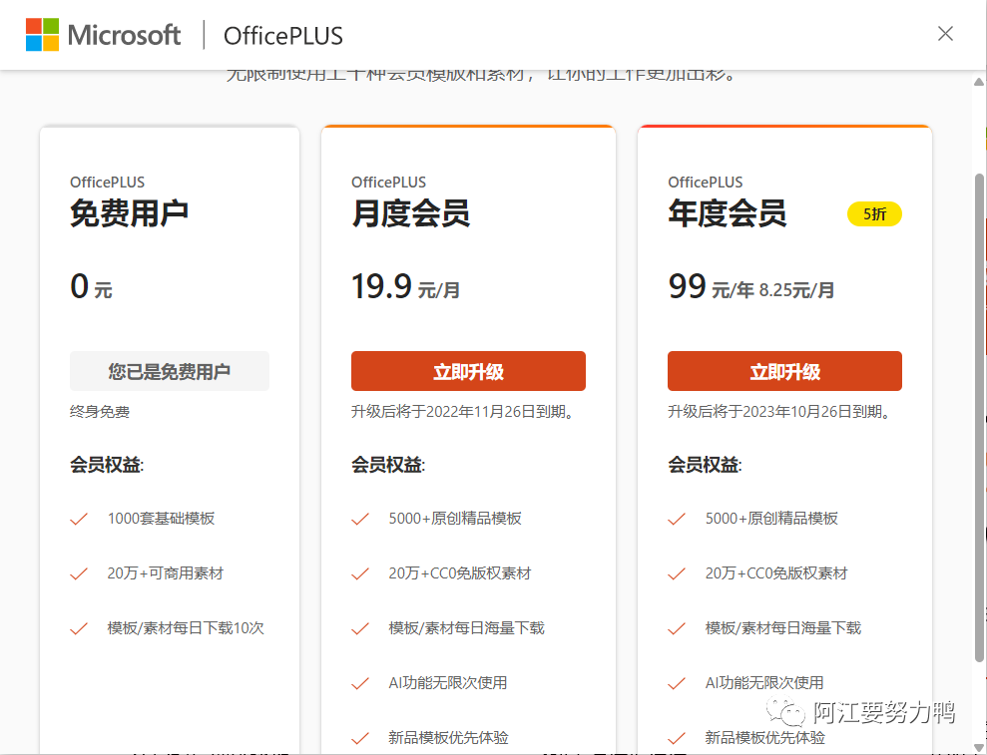Click the Microsoft four-color logo
The width and height of the screenshot is (987, 755).
[42, 35]
